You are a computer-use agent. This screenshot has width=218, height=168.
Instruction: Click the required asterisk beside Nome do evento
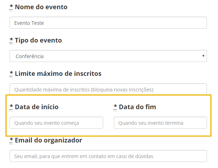[11, 7]
